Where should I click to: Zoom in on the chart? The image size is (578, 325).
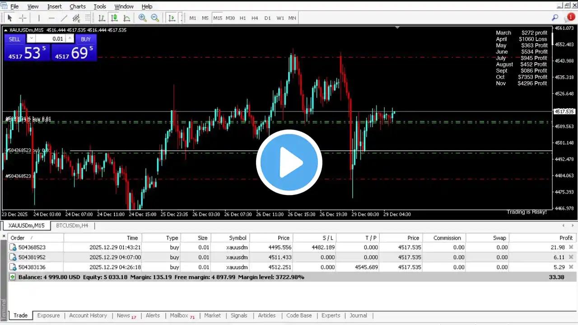pos(142,18)
